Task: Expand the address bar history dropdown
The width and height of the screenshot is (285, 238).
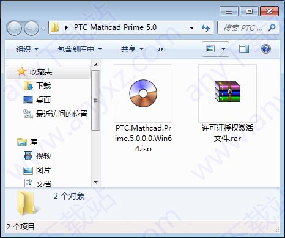Action: 191,27
